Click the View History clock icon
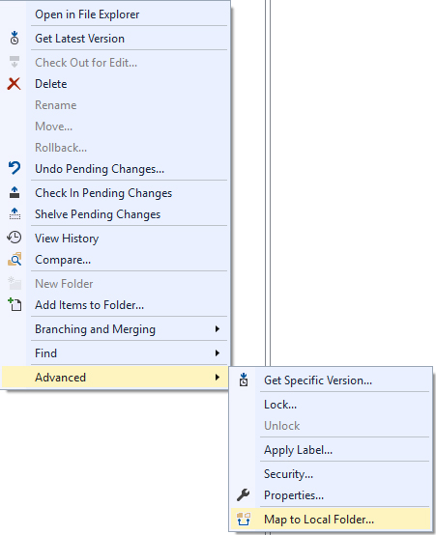Image resolution: width=436 pixels, height=535 pixels. 14,238
